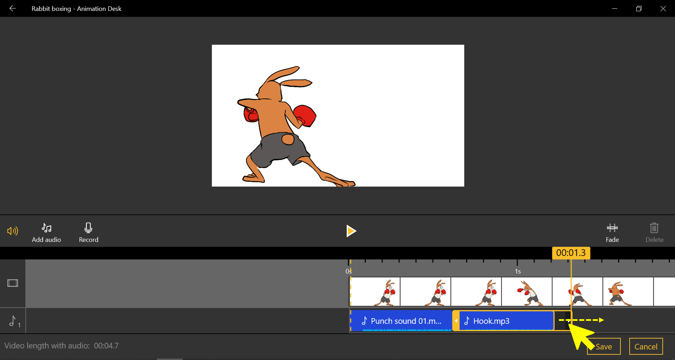Select the third rabbit frame thumbnail
Viewport: 675px width, 360px height.
click(x=476, y=292)
